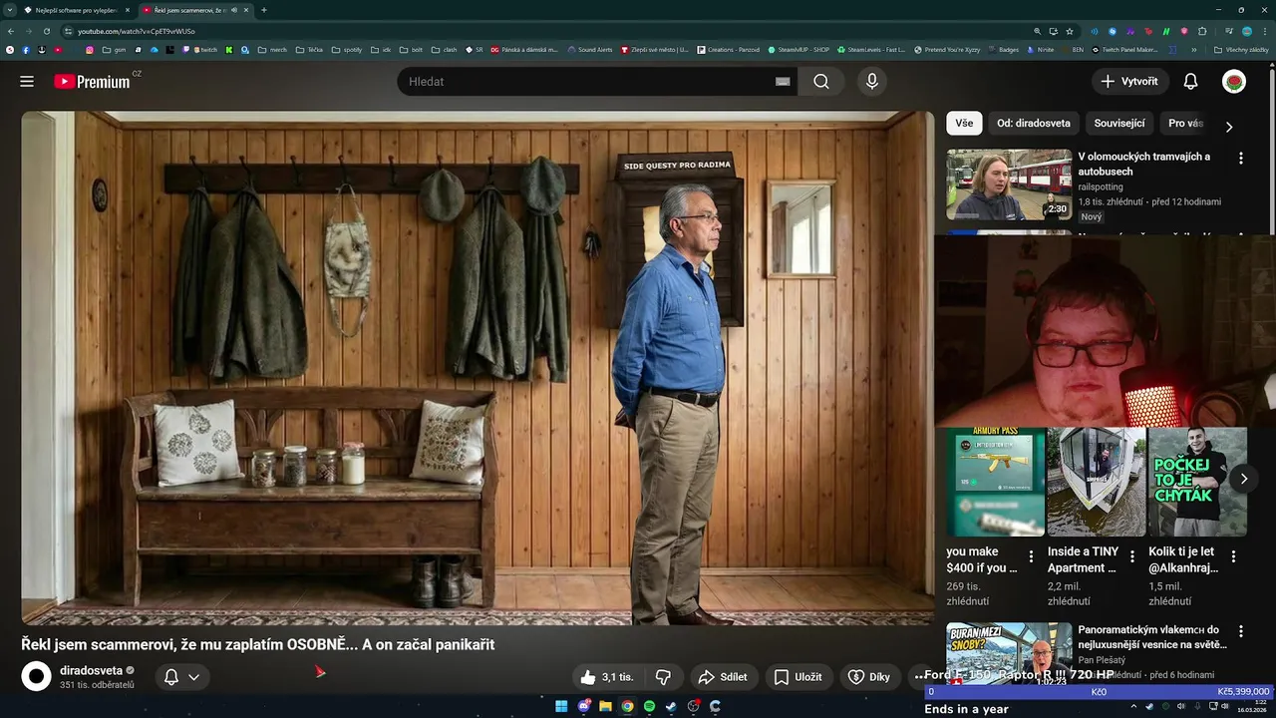The height and width of the screenshot is (718, 1276).
Task: Open a new browser tab
Action: coord(263,10)
